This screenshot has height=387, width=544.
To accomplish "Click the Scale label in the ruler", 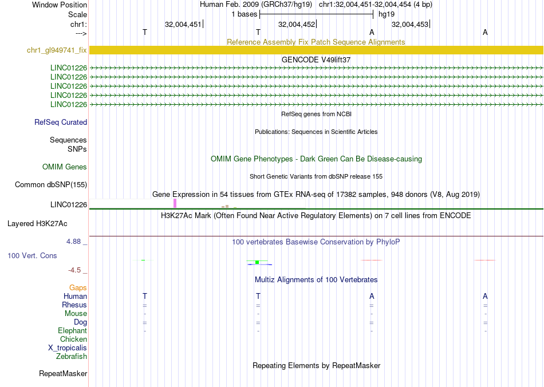I will click(x=77, y=14).
